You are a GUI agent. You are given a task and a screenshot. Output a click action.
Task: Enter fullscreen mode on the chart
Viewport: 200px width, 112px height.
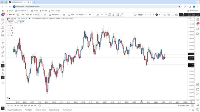(x=172, y=15)
